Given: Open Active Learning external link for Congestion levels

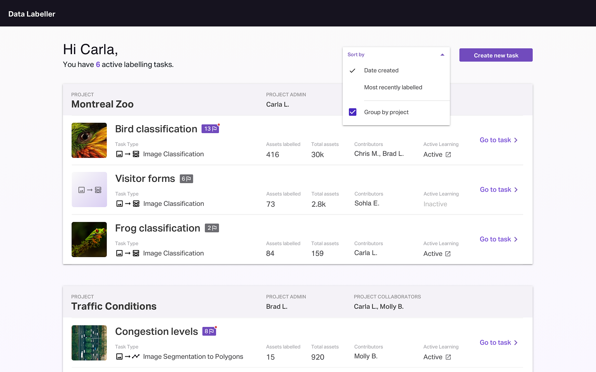Looking at the screenshot, I should coord(448,357).
